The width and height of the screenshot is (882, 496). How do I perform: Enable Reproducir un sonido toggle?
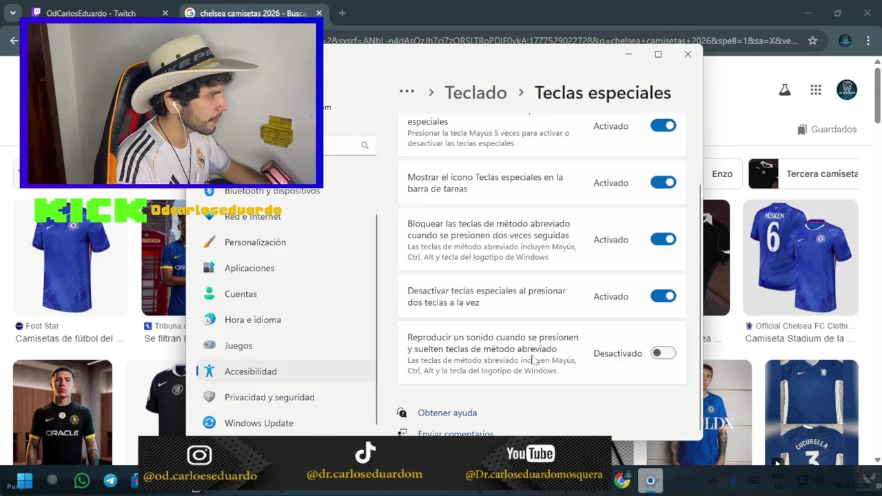tap(663, 353)
